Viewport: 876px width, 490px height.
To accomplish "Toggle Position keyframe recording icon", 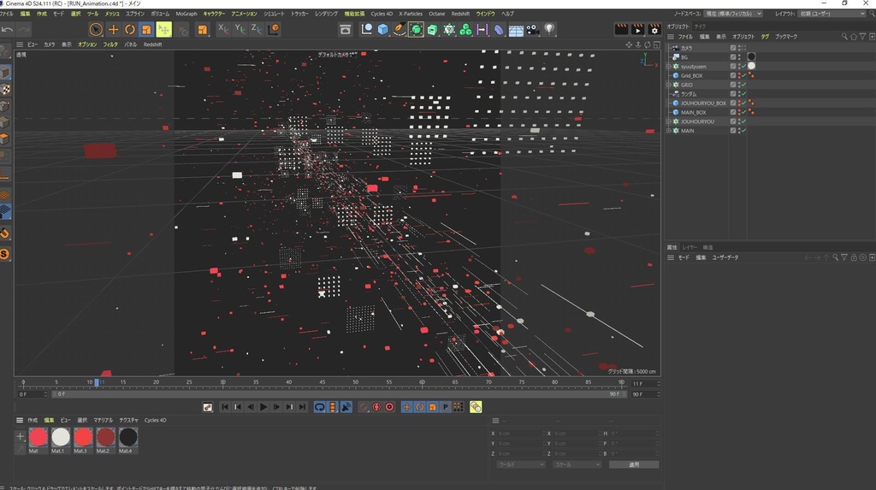I will point(406,407).
